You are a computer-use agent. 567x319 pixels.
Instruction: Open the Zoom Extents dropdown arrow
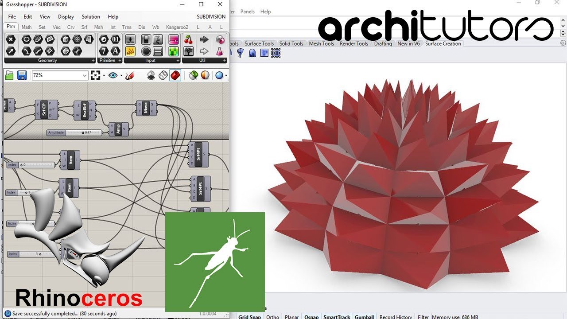(104, 76)
